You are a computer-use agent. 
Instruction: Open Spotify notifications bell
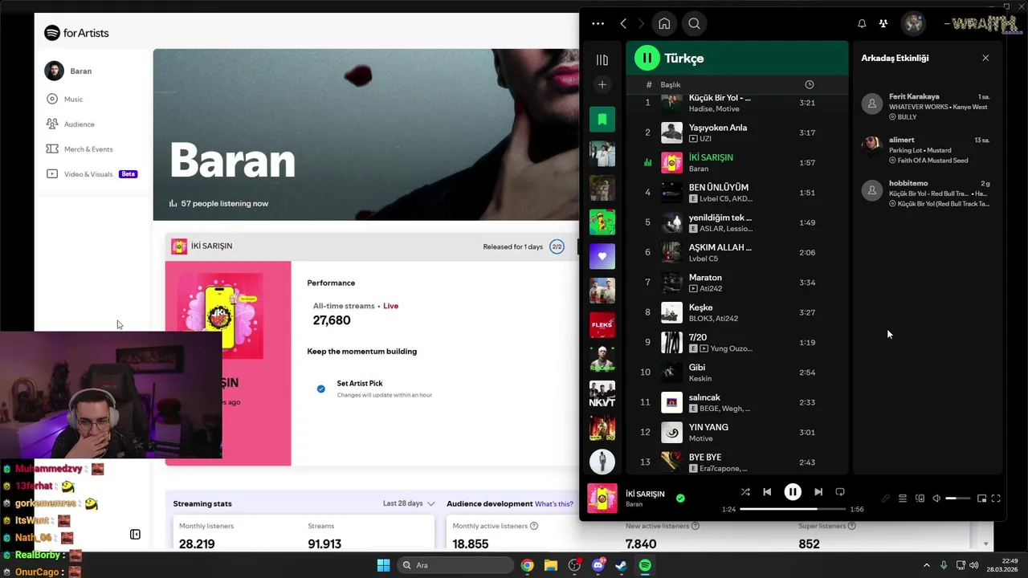click(862, 23)
